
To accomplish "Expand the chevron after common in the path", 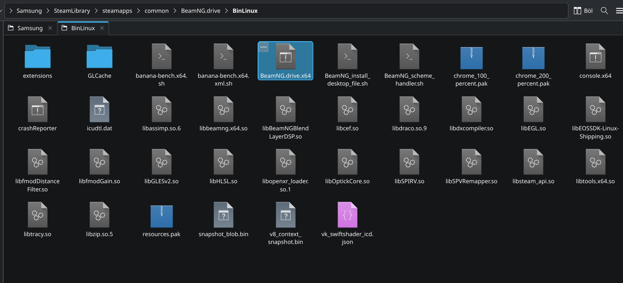I will (x=175, y=11).
